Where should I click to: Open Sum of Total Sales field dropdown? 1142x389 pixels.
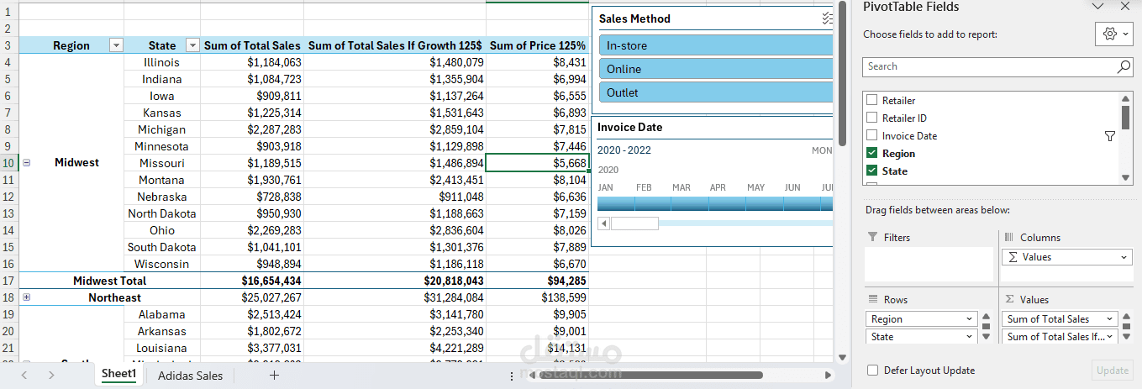coord(1110,318)
